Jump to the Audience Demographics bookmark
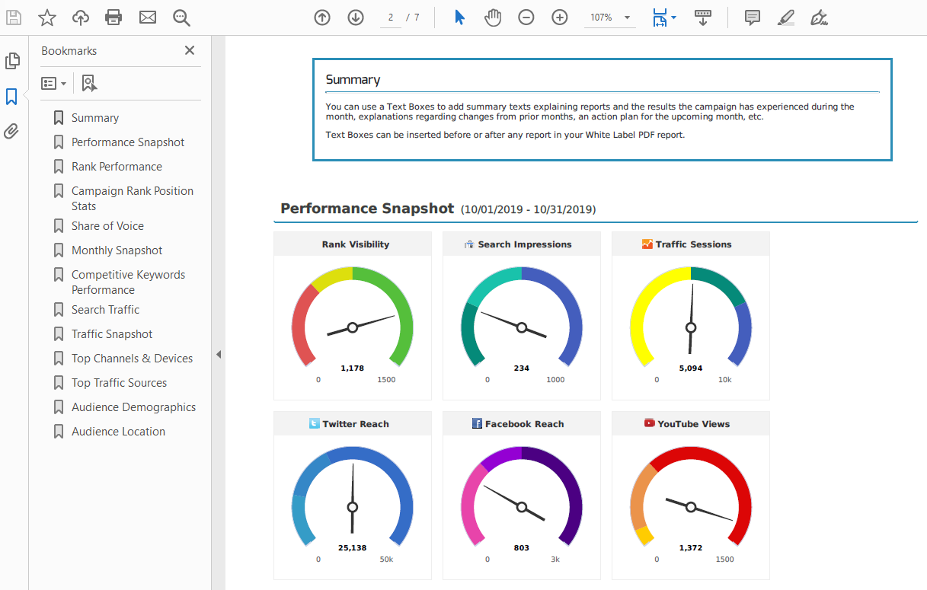Viewport: 927px width, 590px height. (133, 407)
